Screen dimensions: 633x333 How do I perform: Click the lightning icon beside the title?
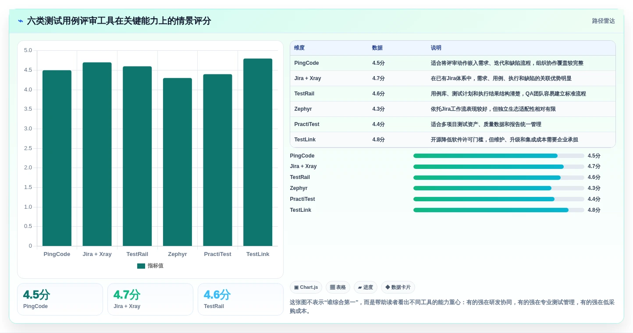click(21, 21)
